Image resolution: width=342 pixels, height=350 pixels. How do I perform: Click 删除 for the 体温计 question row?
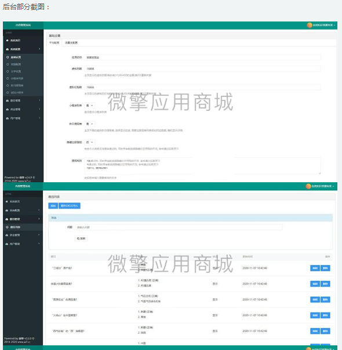pyautogui.click(x=325, y=284)
